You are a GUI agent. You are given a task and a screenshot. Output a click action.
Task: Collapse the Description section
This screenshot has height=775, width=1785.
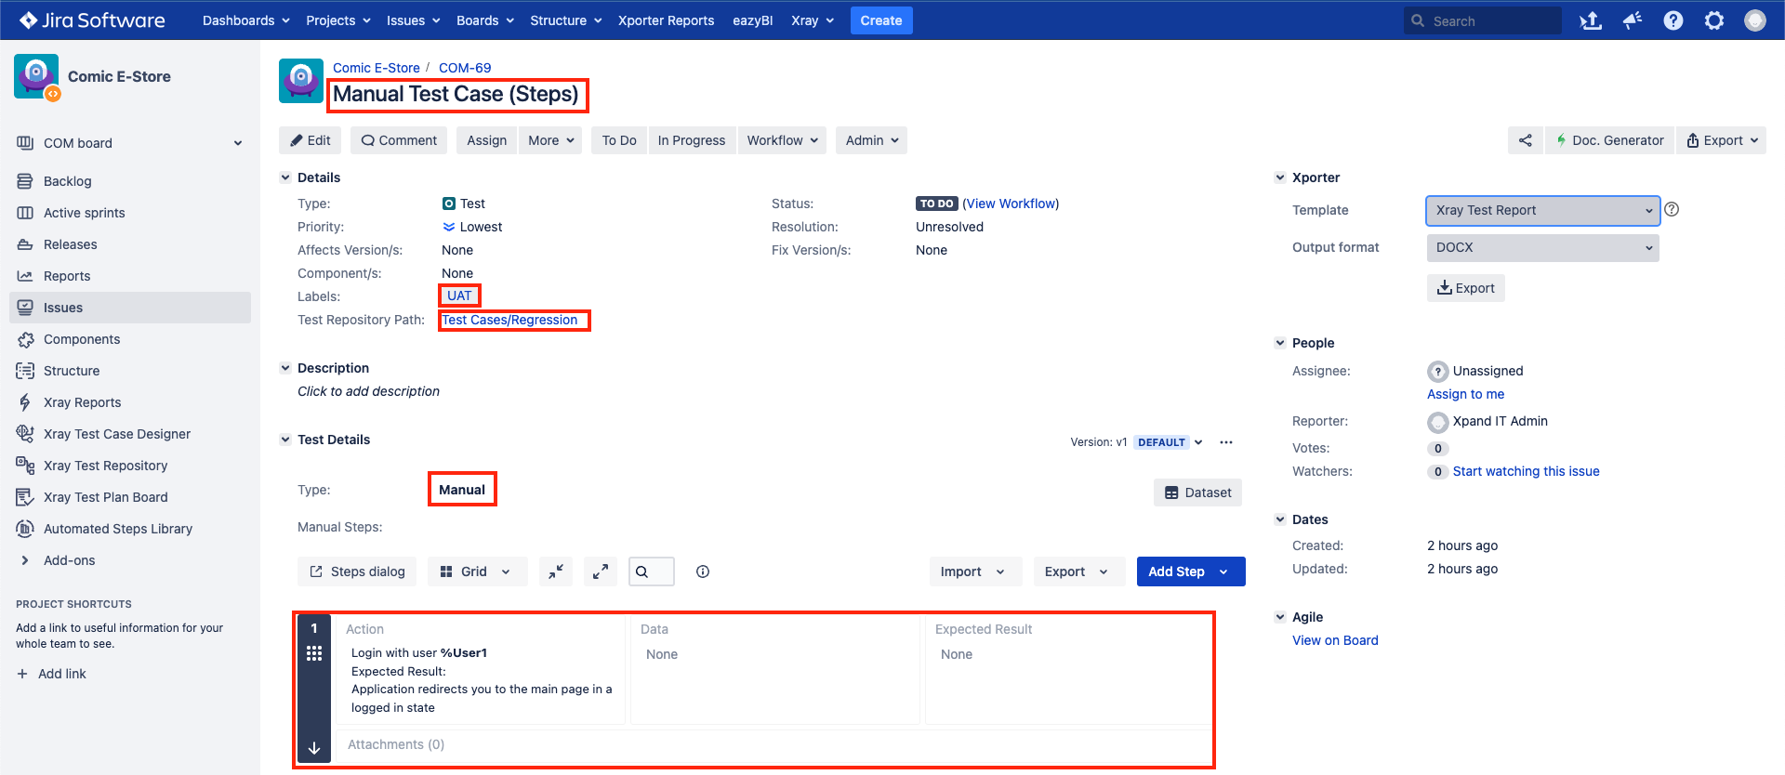[x=285, y=368]
